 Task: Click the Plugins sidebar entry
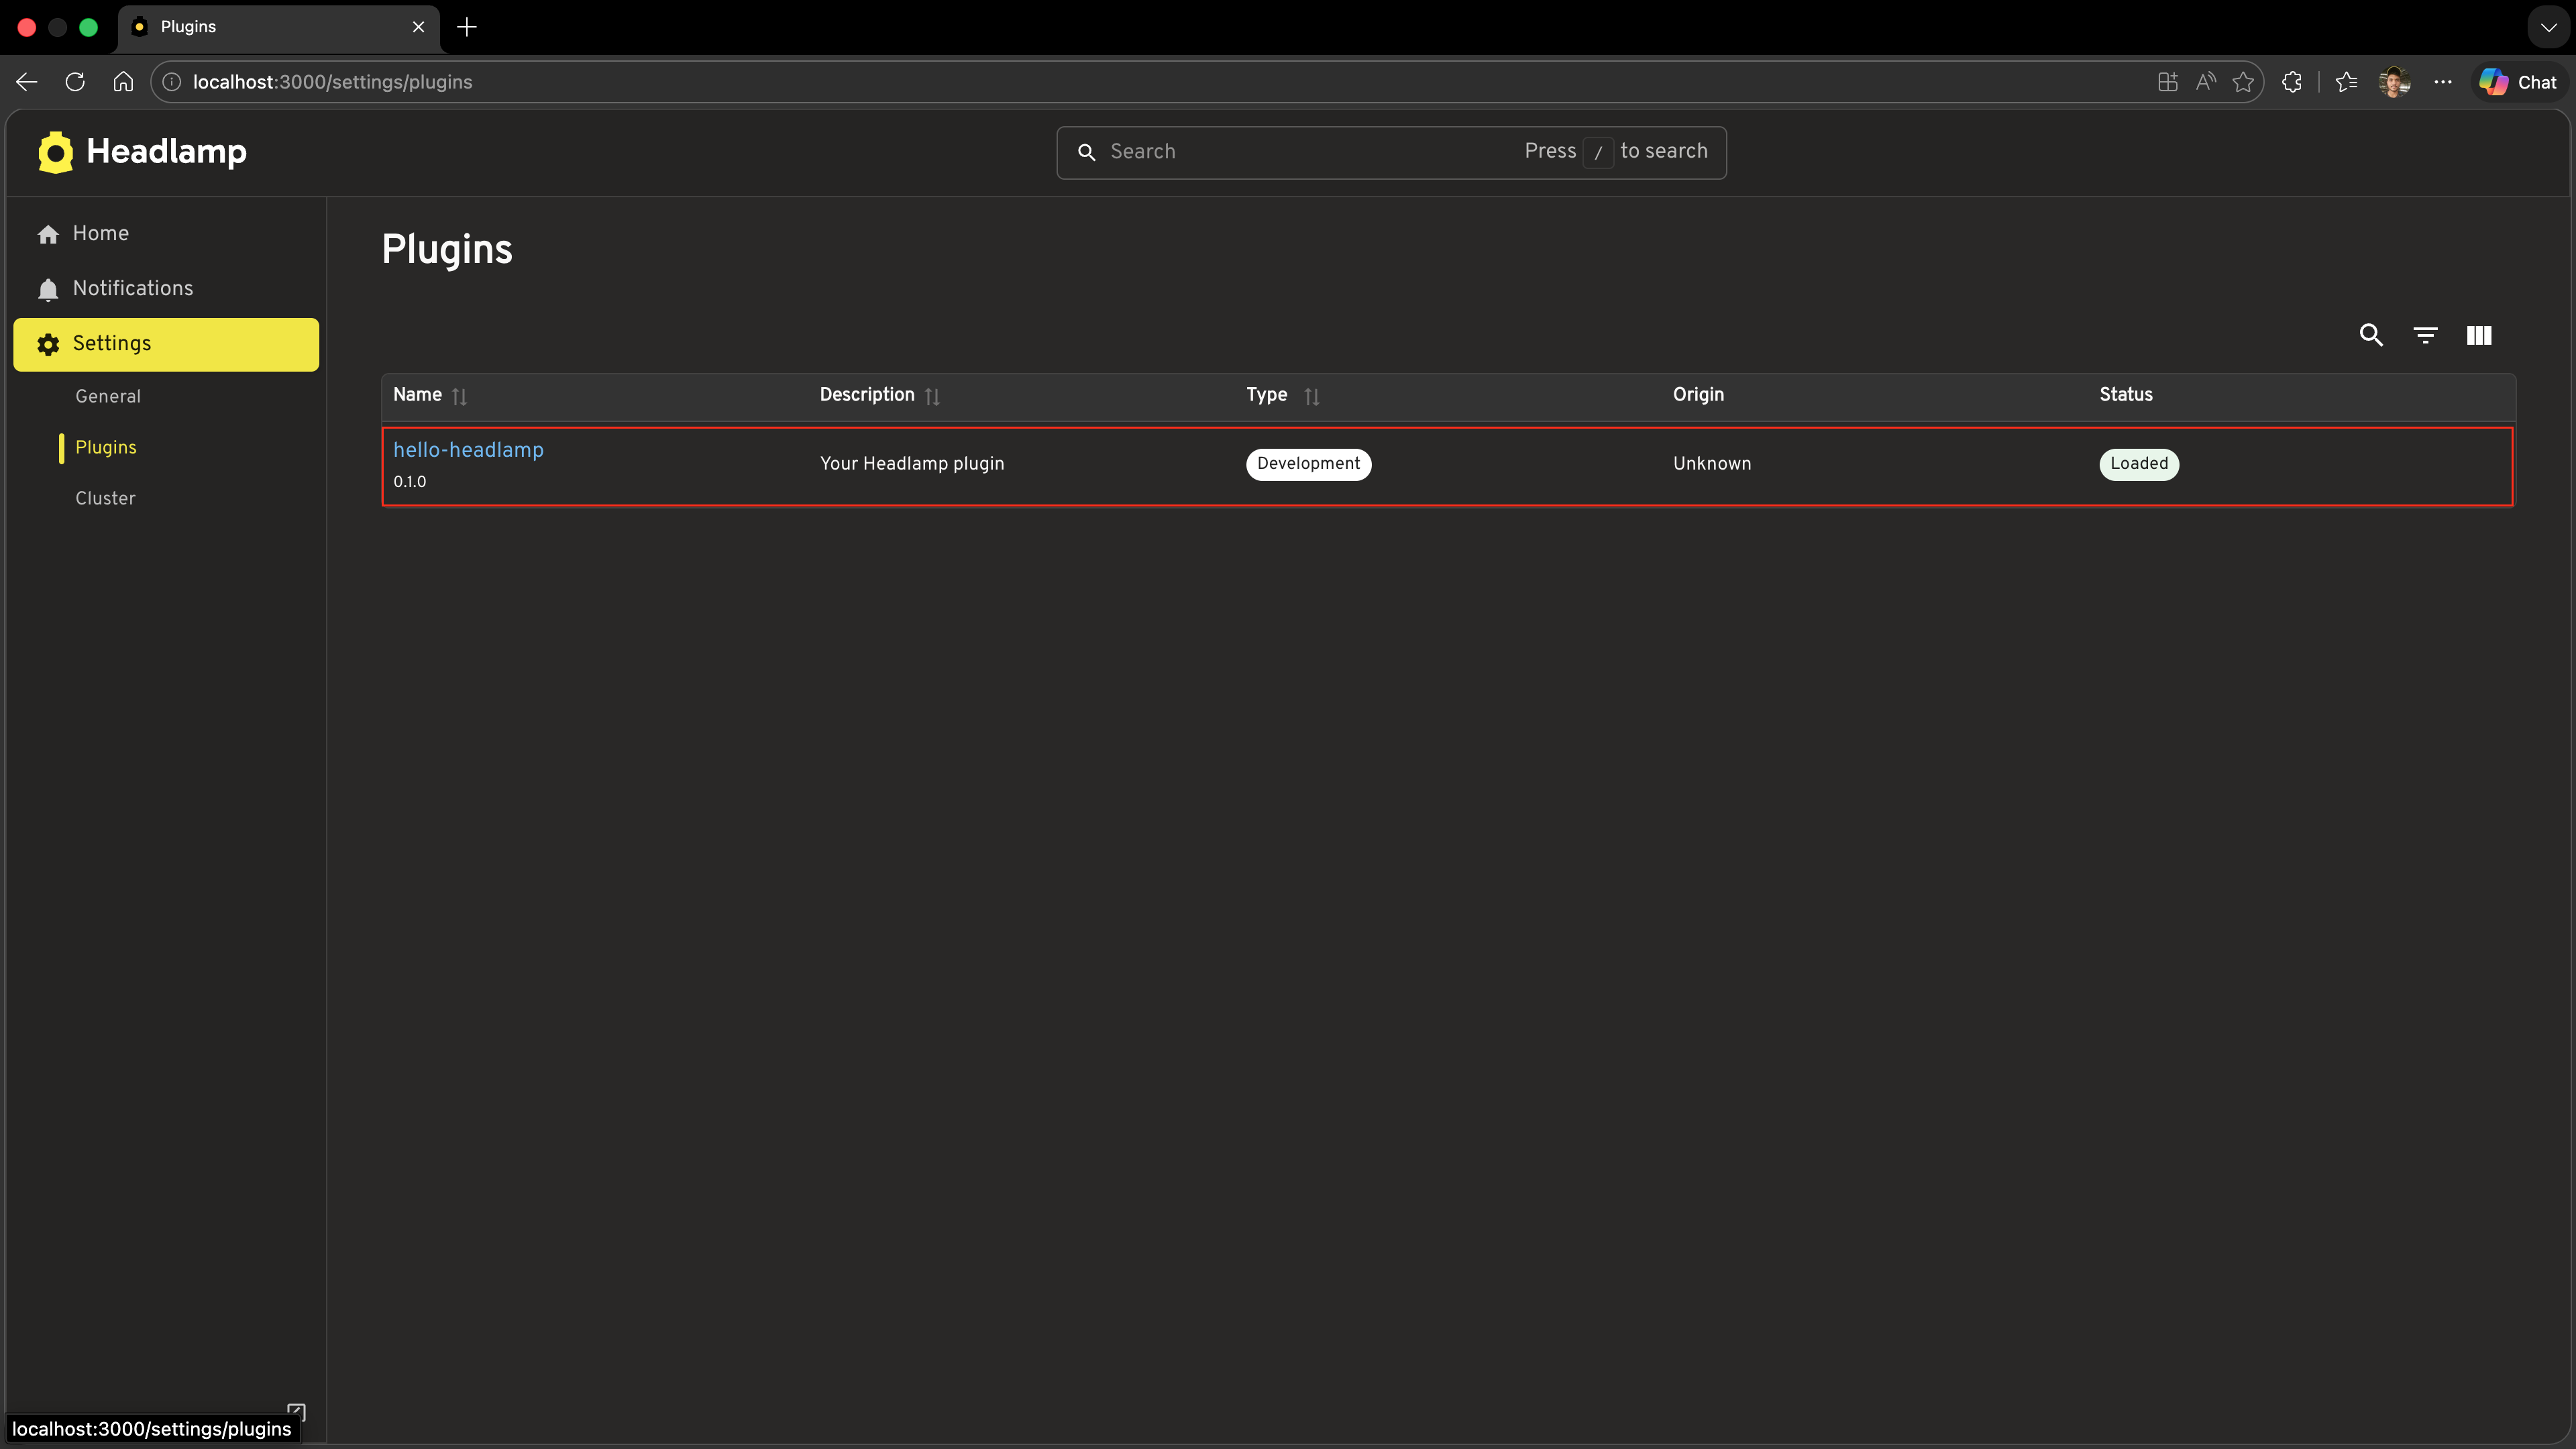click(x=107, y=447)
